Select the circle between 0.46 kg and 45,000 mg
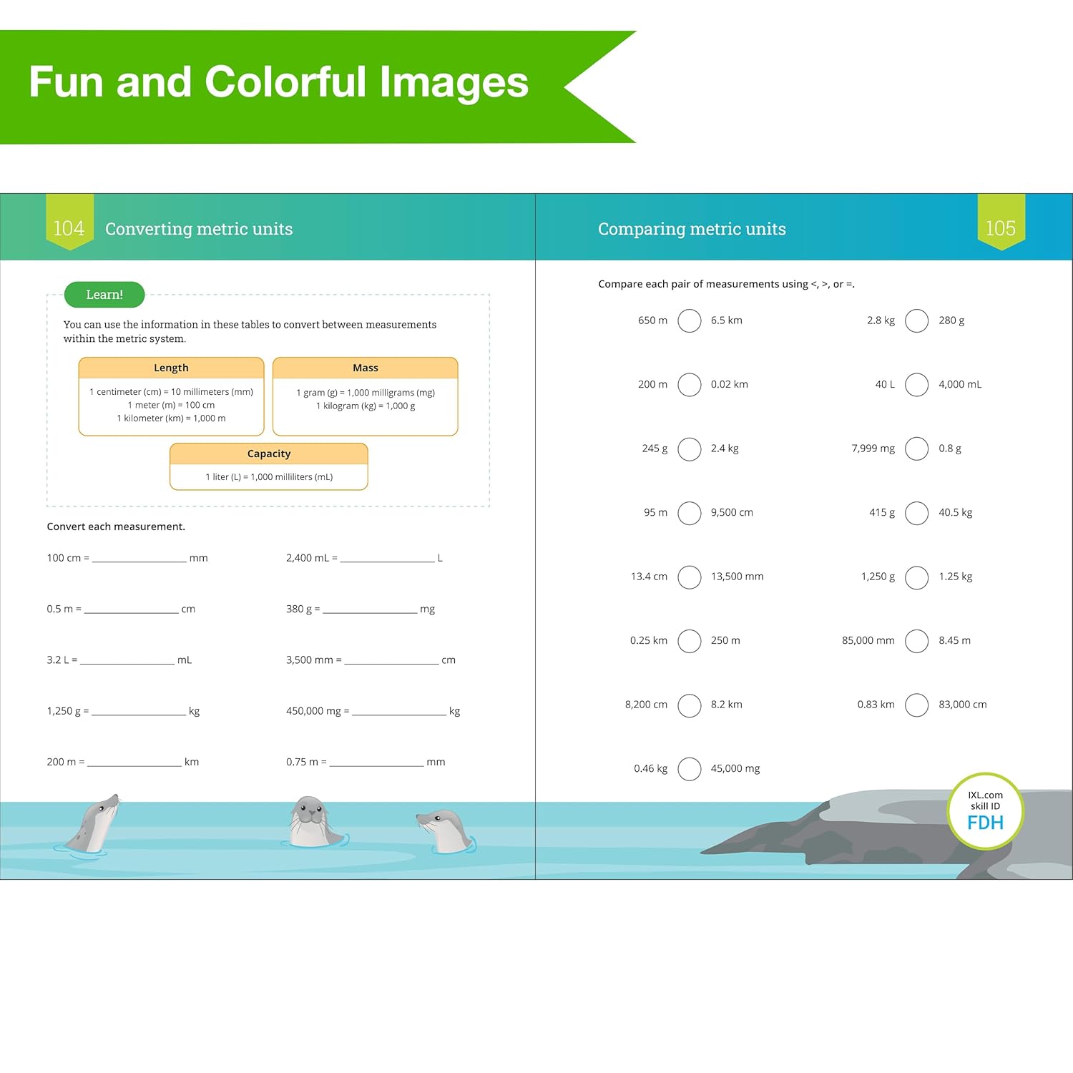This screenshot has width=1073, height=1073. 690,769
